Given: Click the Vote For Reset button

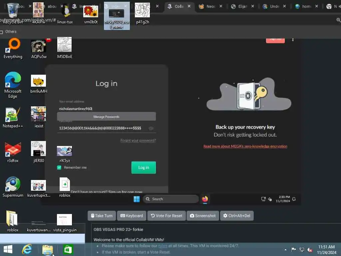Looking at the screenshot, I should tap(167, 216).
